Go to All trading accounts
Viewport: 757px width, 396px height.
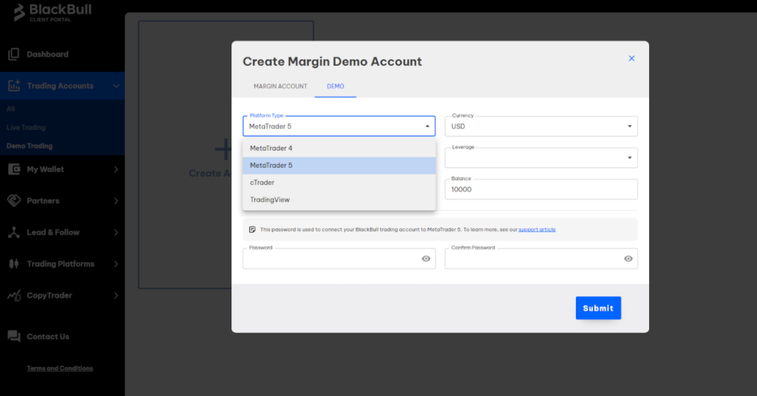click(10, 109)
